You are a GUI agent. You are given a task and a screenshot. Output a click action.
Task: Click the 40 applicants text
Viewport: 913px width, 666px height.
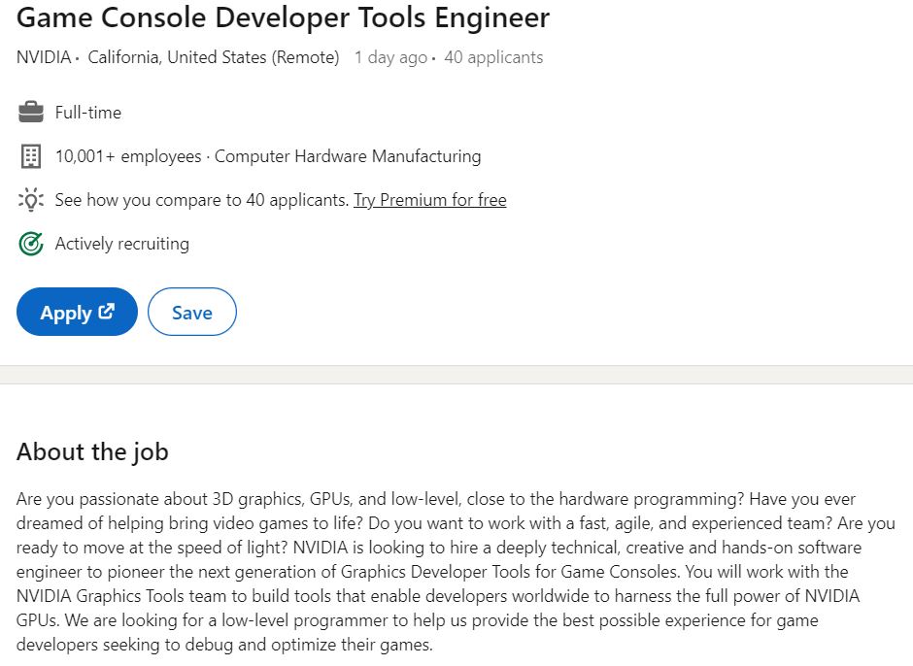pyautogui.click(x=493, y=57)
